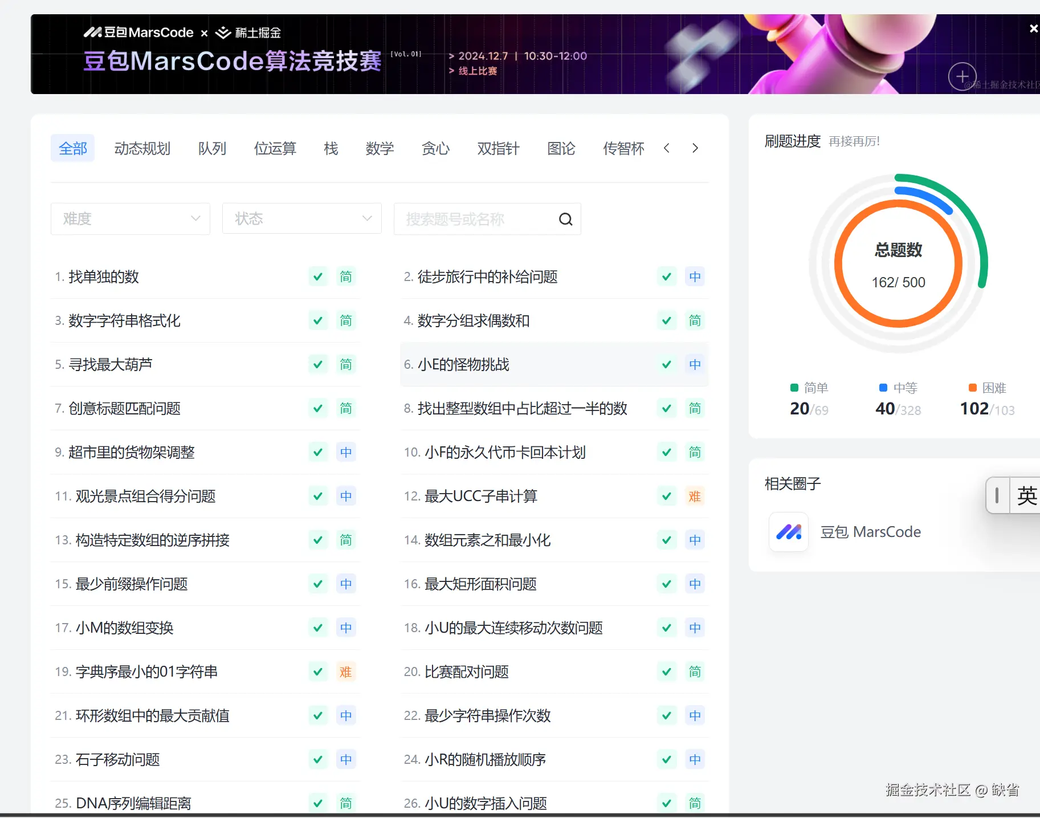Click the check mark for 石子移动问题
The height and width of the screenshot is (818, 1040).
(x=318, y=760)
